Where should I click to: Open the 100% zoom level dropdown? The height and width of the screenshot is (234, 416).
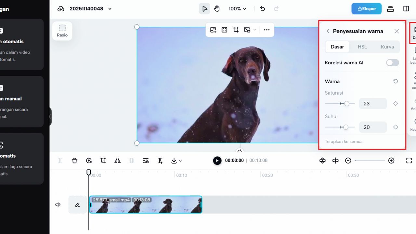[x=237, y=9]
